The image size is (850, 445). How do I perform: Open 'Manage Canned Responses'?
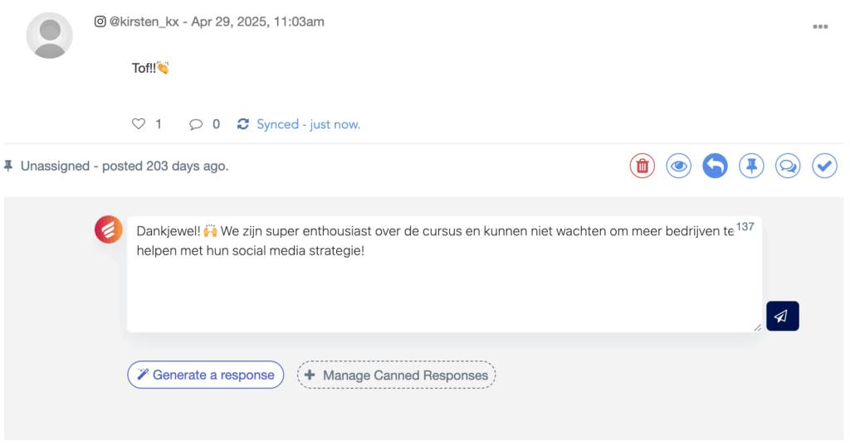pyautogui.click(x=396, y=375)
